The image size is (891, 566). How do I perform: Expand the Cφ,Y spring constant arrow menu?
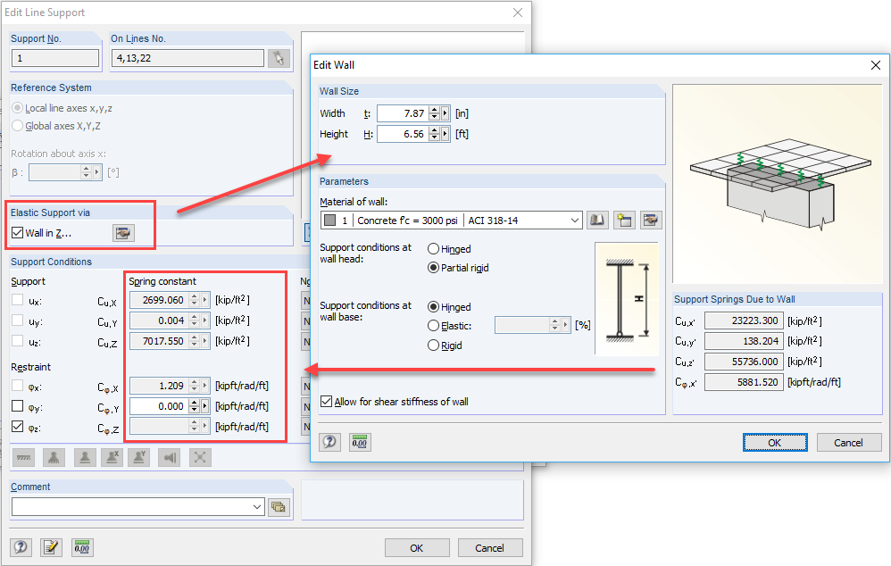[x=205, y=406]
